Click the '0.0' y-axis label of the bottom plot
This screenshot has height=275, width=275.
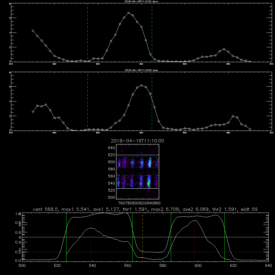(18, 261)
